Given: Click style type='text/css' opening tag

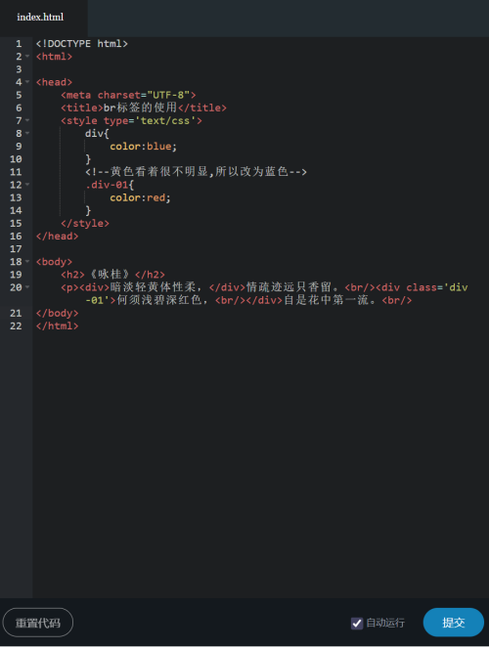Looking at the screenshot, I should pyautogui.click(x=131, y=120).
